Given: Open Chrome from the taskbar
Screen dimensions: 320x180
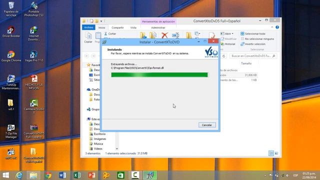Looking at the screenshot, I should click(x=48, y=175).
